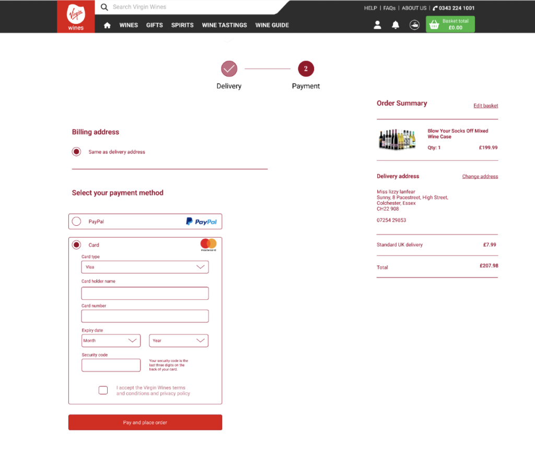Click the ABOUT US link
The image size is (535, 462).
[x=414, y=8]
